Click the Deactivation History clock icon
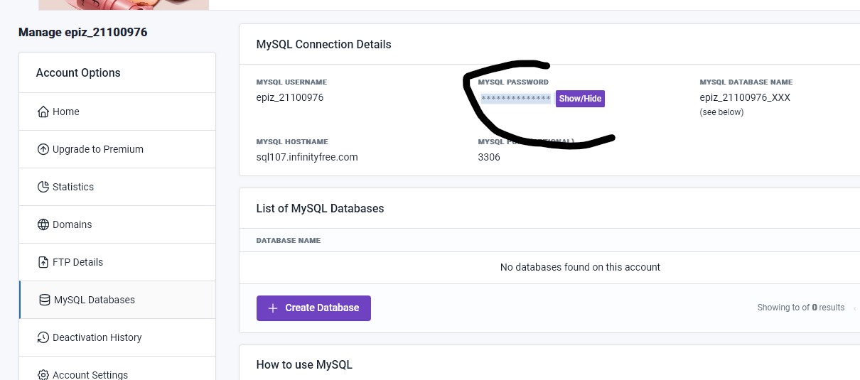The width and height of the screenshot is (860, 380). click(43, 337)
